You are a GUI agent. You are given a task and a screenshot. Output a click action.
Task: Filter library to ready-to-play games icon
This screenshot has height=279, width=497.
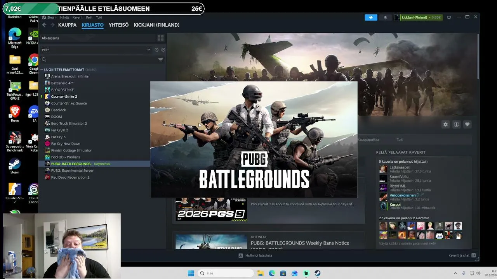tap(163, 50)
